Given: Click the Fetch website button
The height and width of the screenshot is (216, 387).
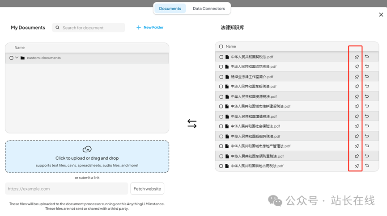Looking at the screenshot, I should click(147, 189).
